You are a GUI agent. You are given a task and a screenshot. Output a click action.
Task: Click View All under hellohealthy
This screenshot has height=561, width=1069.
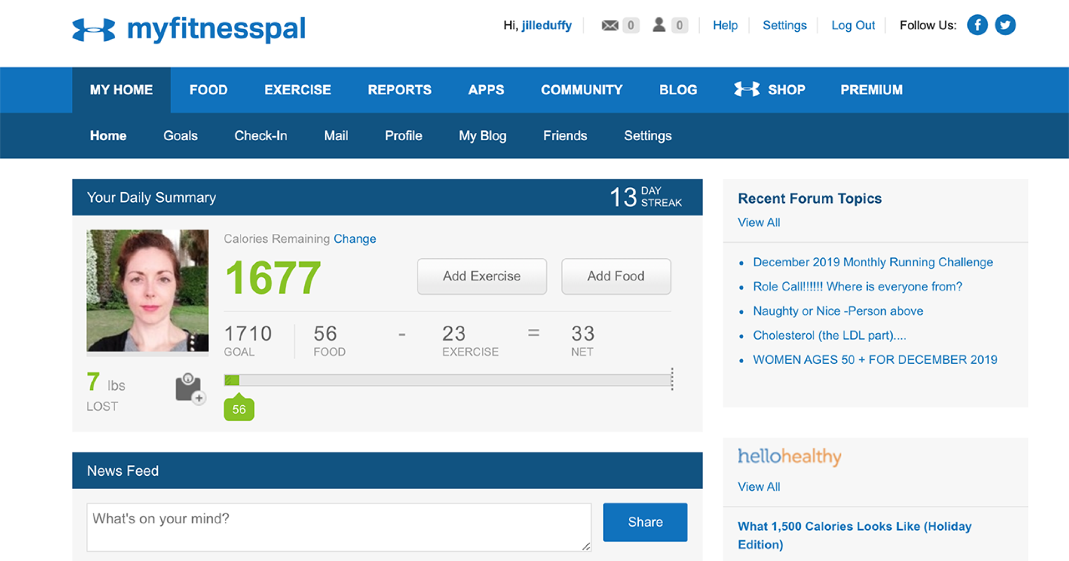coord(759,487)
